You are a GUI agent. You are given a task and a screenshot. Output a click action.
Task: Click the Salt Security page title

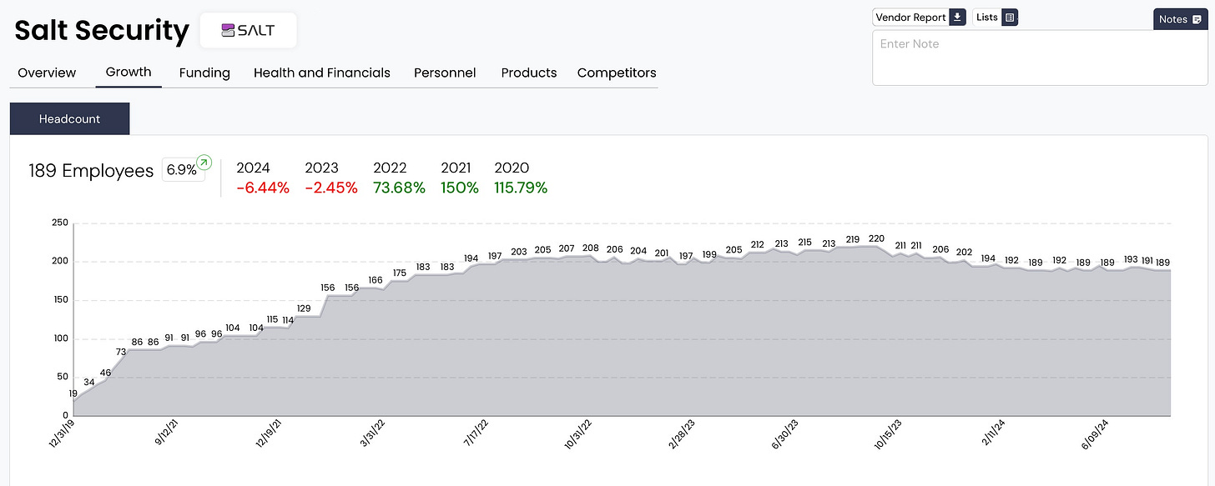pyautogui.click(x=102, y=31)
